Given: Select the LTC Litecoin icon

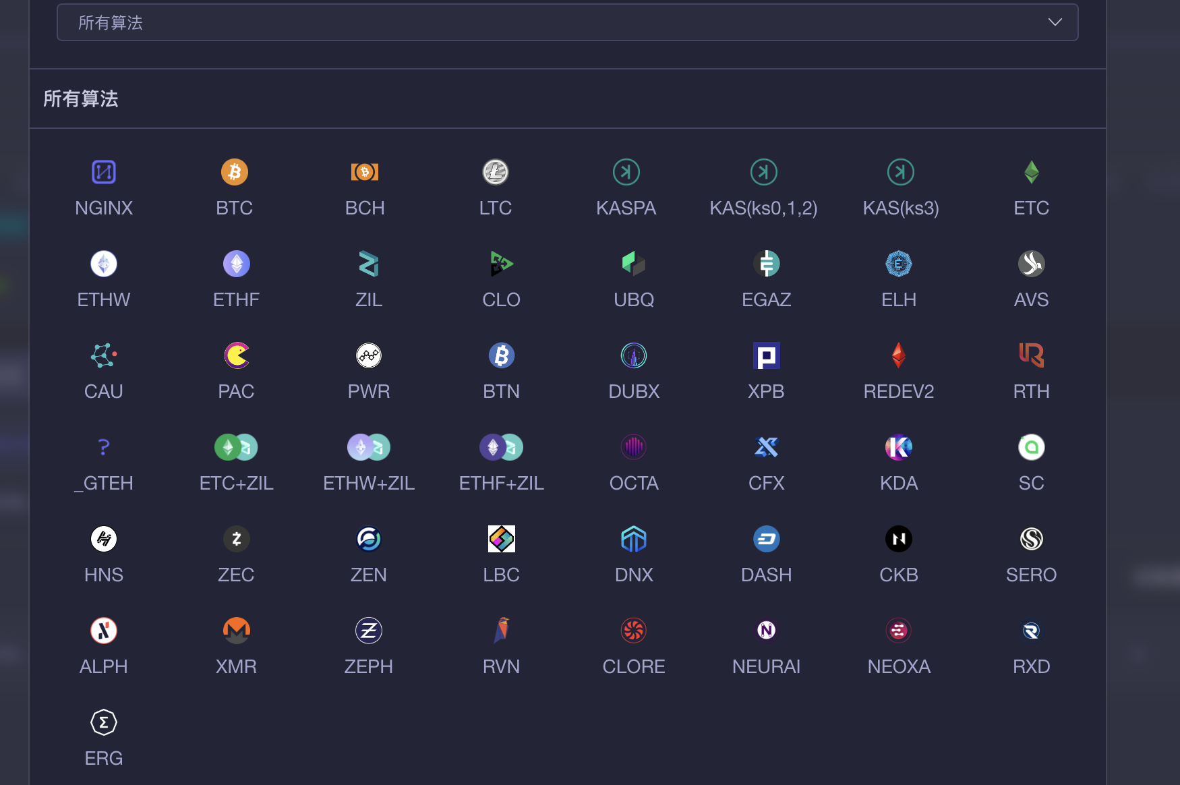Looking at the screenshot, I should (x=496, y=172).
